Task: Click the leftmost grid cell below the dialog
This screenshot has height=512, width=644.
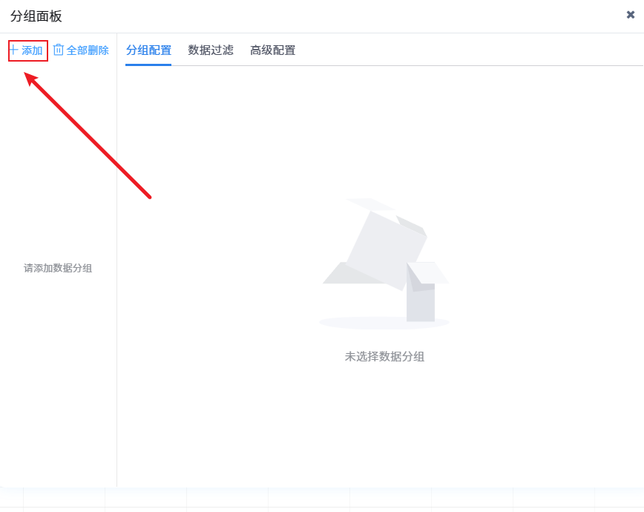Action: click(x=11, y=499)
